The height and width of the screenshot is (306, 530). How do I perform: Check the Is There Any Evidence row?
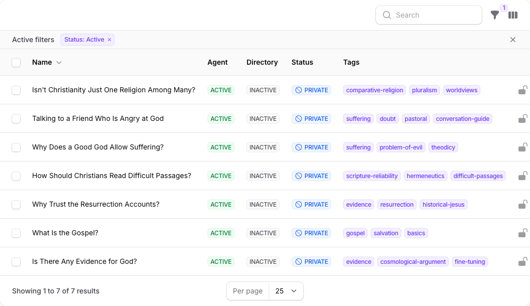[16, 262]
